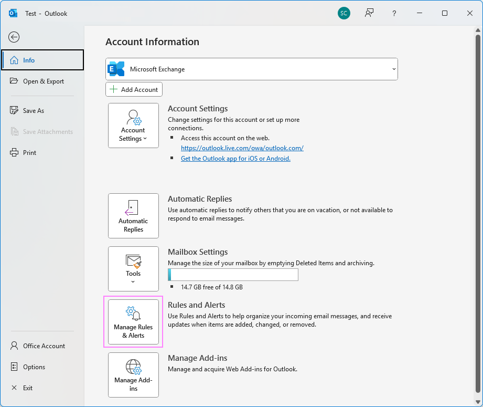Screen dimensions: 483x407
Task: Click the Account Information heading
Action: click(x=152, y=41)
